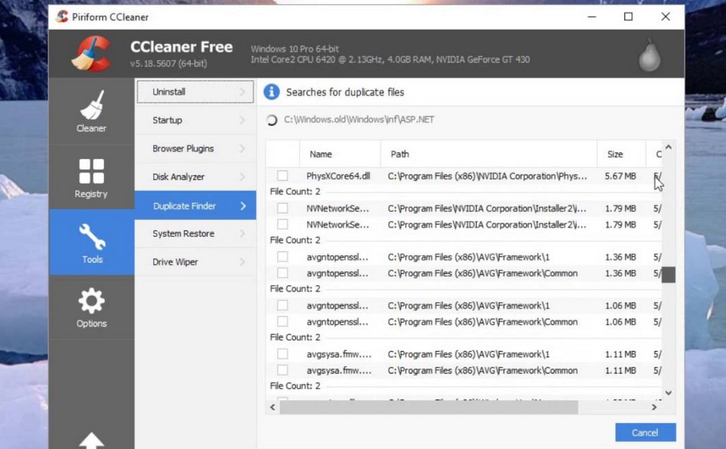Check avgsysa.fmw Framework\1 checkbox

click(282, 354)
